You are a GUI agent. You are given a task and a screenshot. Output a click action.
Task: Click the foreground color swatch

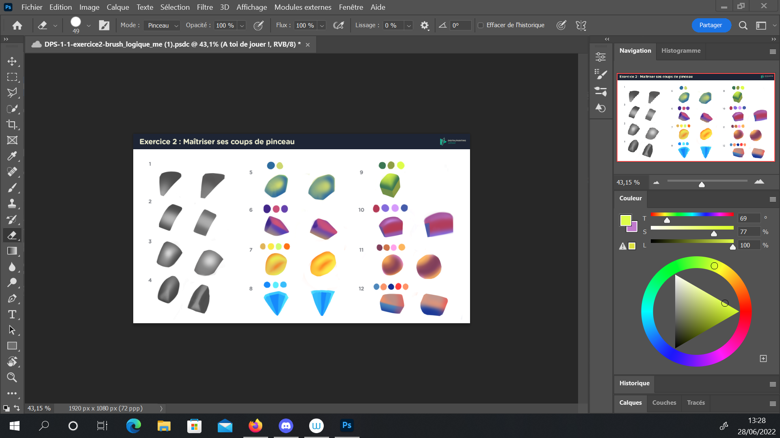pyautogui.click(x=625, y=220)
